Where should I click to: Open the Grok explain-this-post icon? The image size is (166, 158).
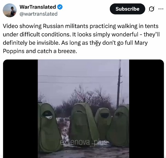[x=152, y=9]
